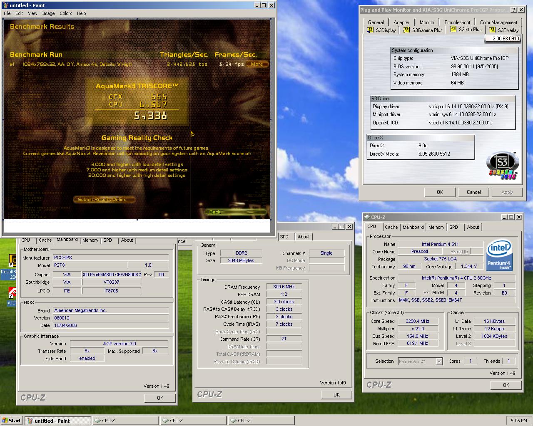
Task: Click OK in the memory CPU-Z window
Action: (x=336, y=395)
